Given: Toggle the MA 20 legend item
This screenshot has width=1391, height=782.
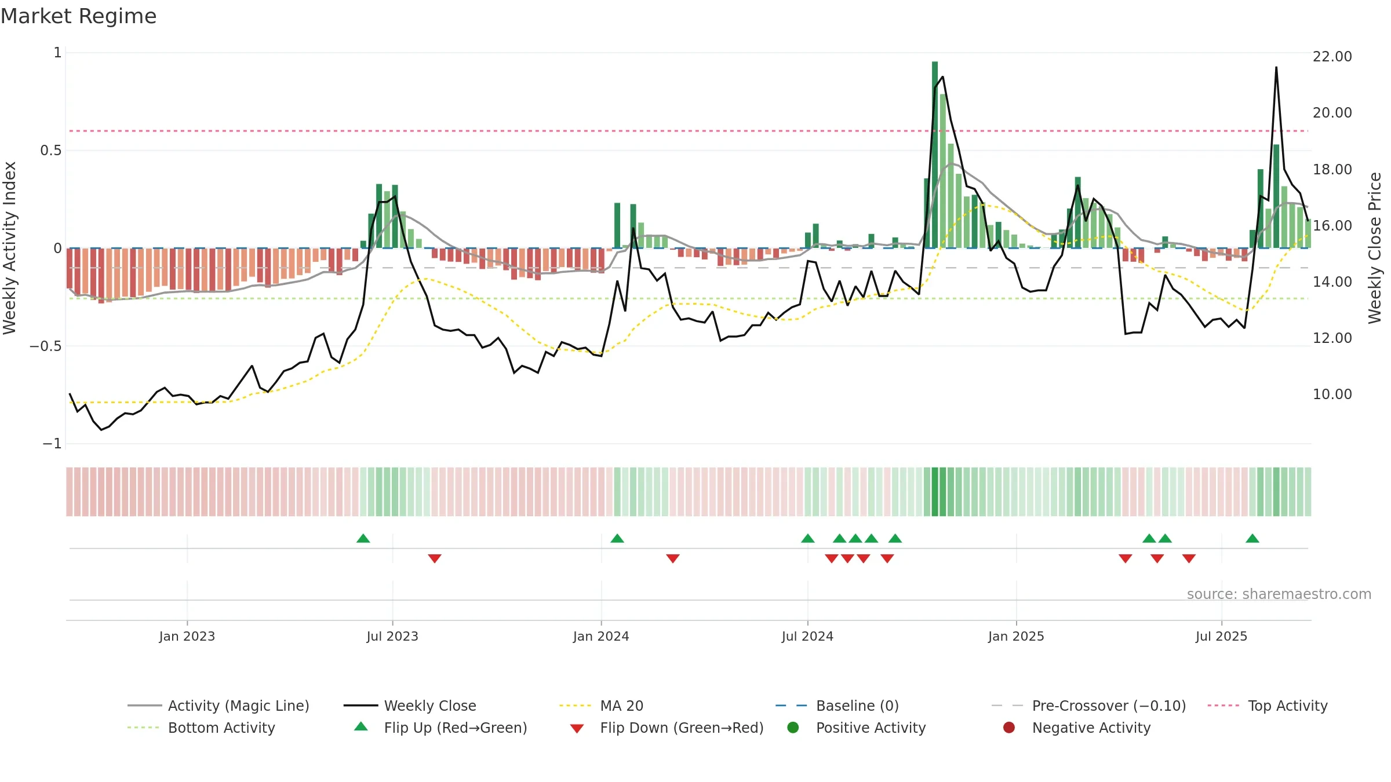Looking at the screenshot, I should (602, 706).
